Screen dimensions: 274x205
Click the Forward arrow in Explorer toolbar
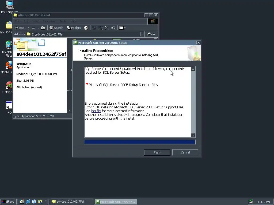(34, 28)
